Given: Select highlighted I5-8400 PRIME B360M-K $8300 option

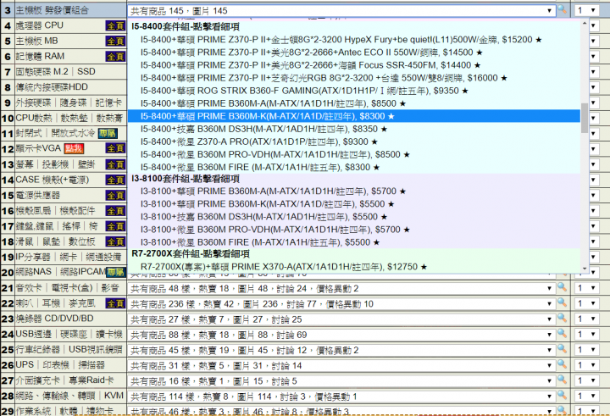Looking at the screenshot, I should 353,116.
